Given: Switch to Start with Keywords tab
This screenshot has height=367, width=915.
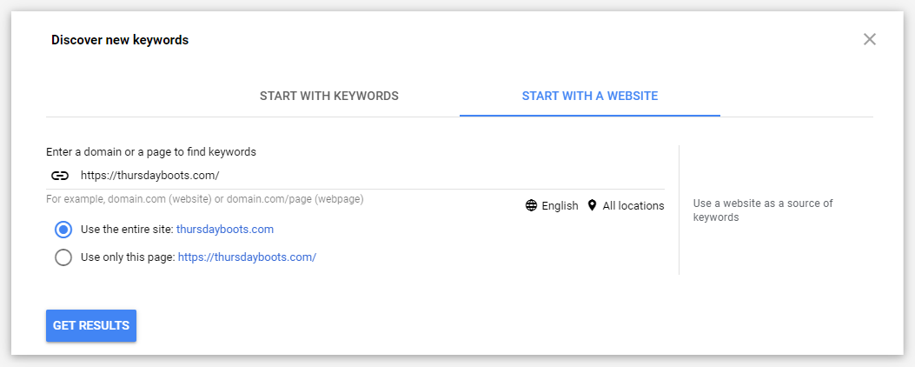Looking at the screenshot, I should tap(328, 96).
